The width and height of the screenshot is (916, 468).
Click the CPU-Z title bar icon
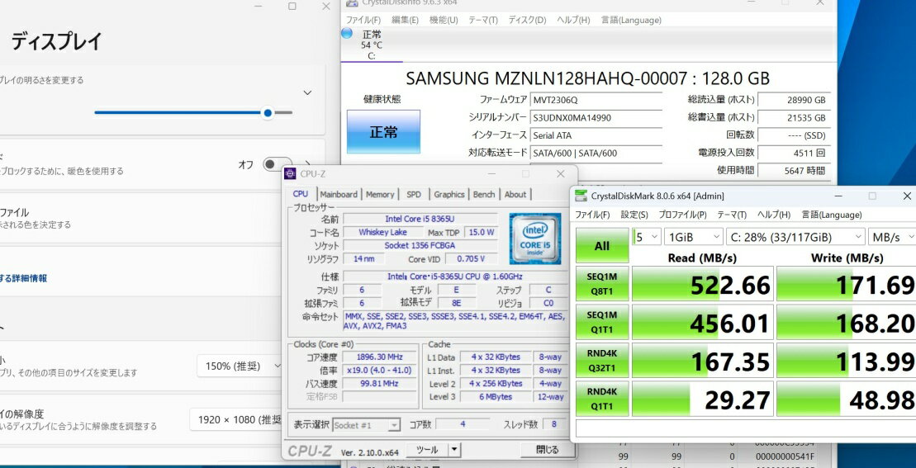coord(290,173)
